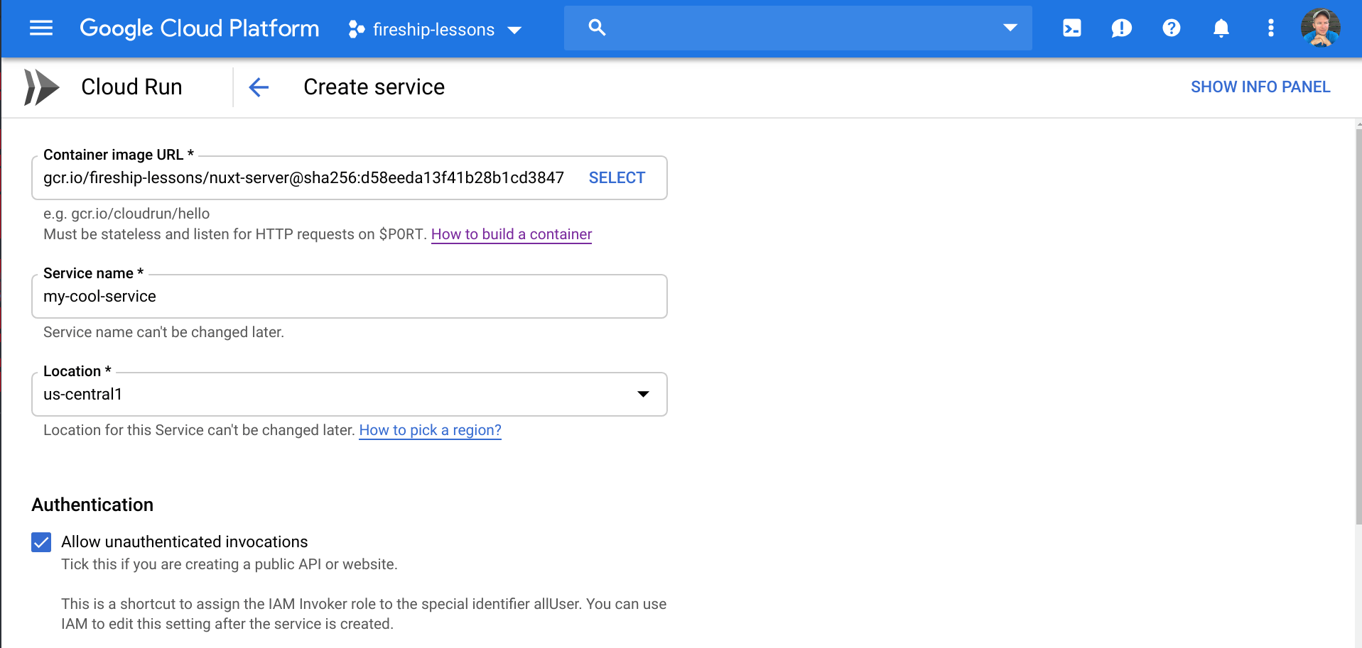
Task: Uncheck Allow unauthenticated invocations
Action: [x=41, y=542]
